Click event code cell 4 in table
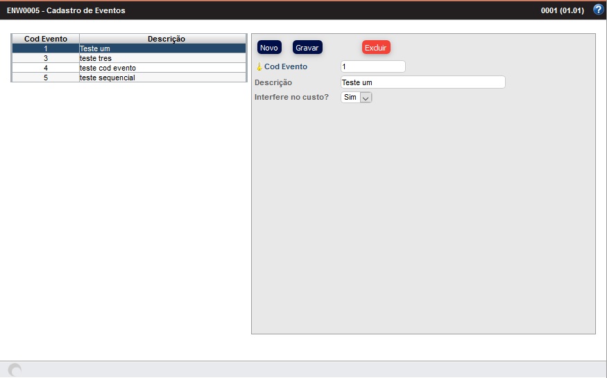607x378 pixels. [46, 68]
